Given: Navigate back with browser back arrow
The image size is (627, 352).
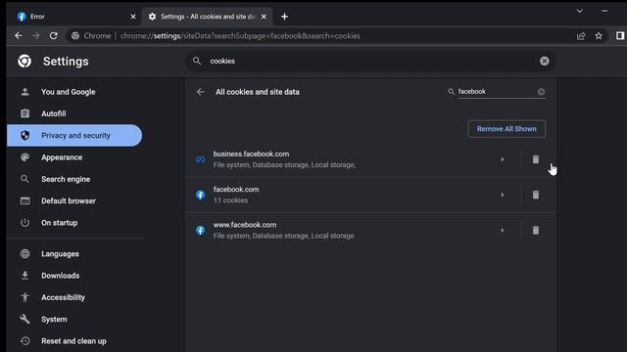Looking at the screenshot, I should pyautogui.click(x=19, y=35).
